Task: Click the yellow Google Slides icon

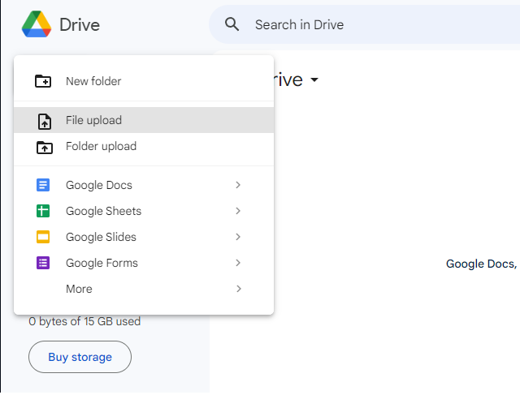Action: (x=43, y=237)
